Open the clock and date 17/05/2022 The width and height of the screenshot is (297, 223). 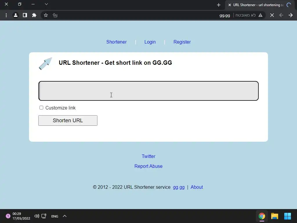[21, 216]
